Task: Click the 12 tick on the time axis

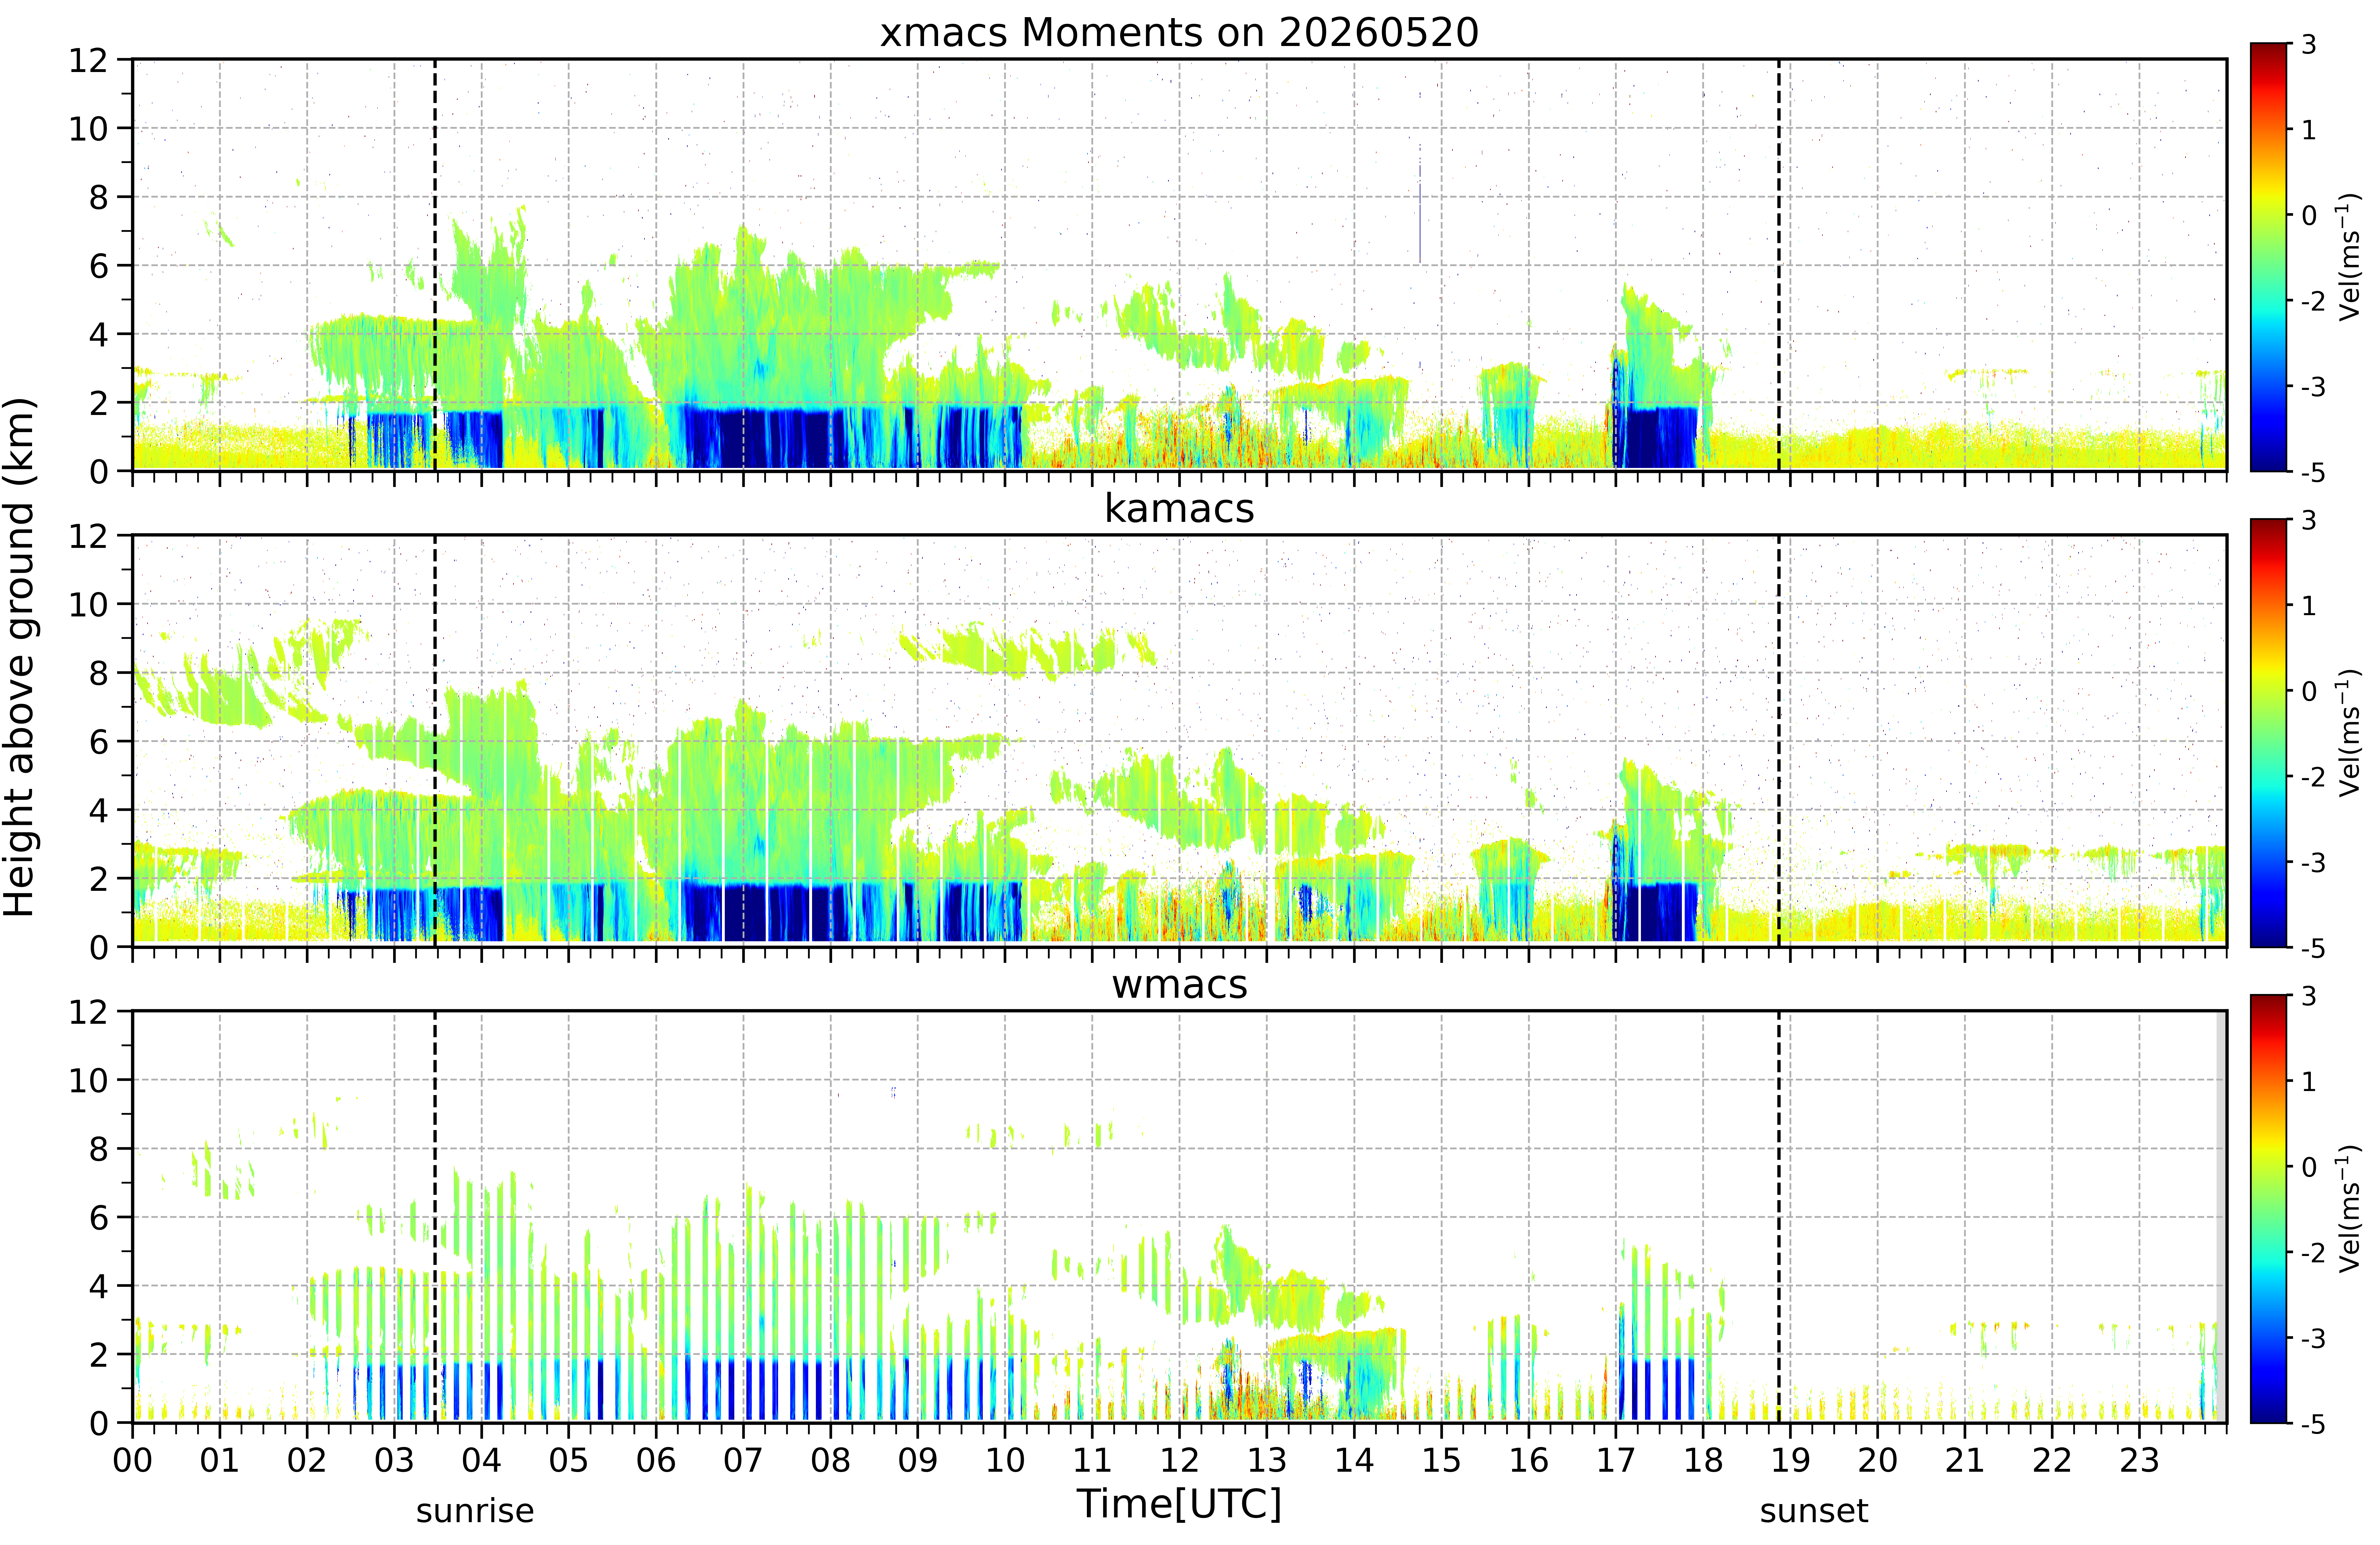Action: [x=1179, y=1460]
